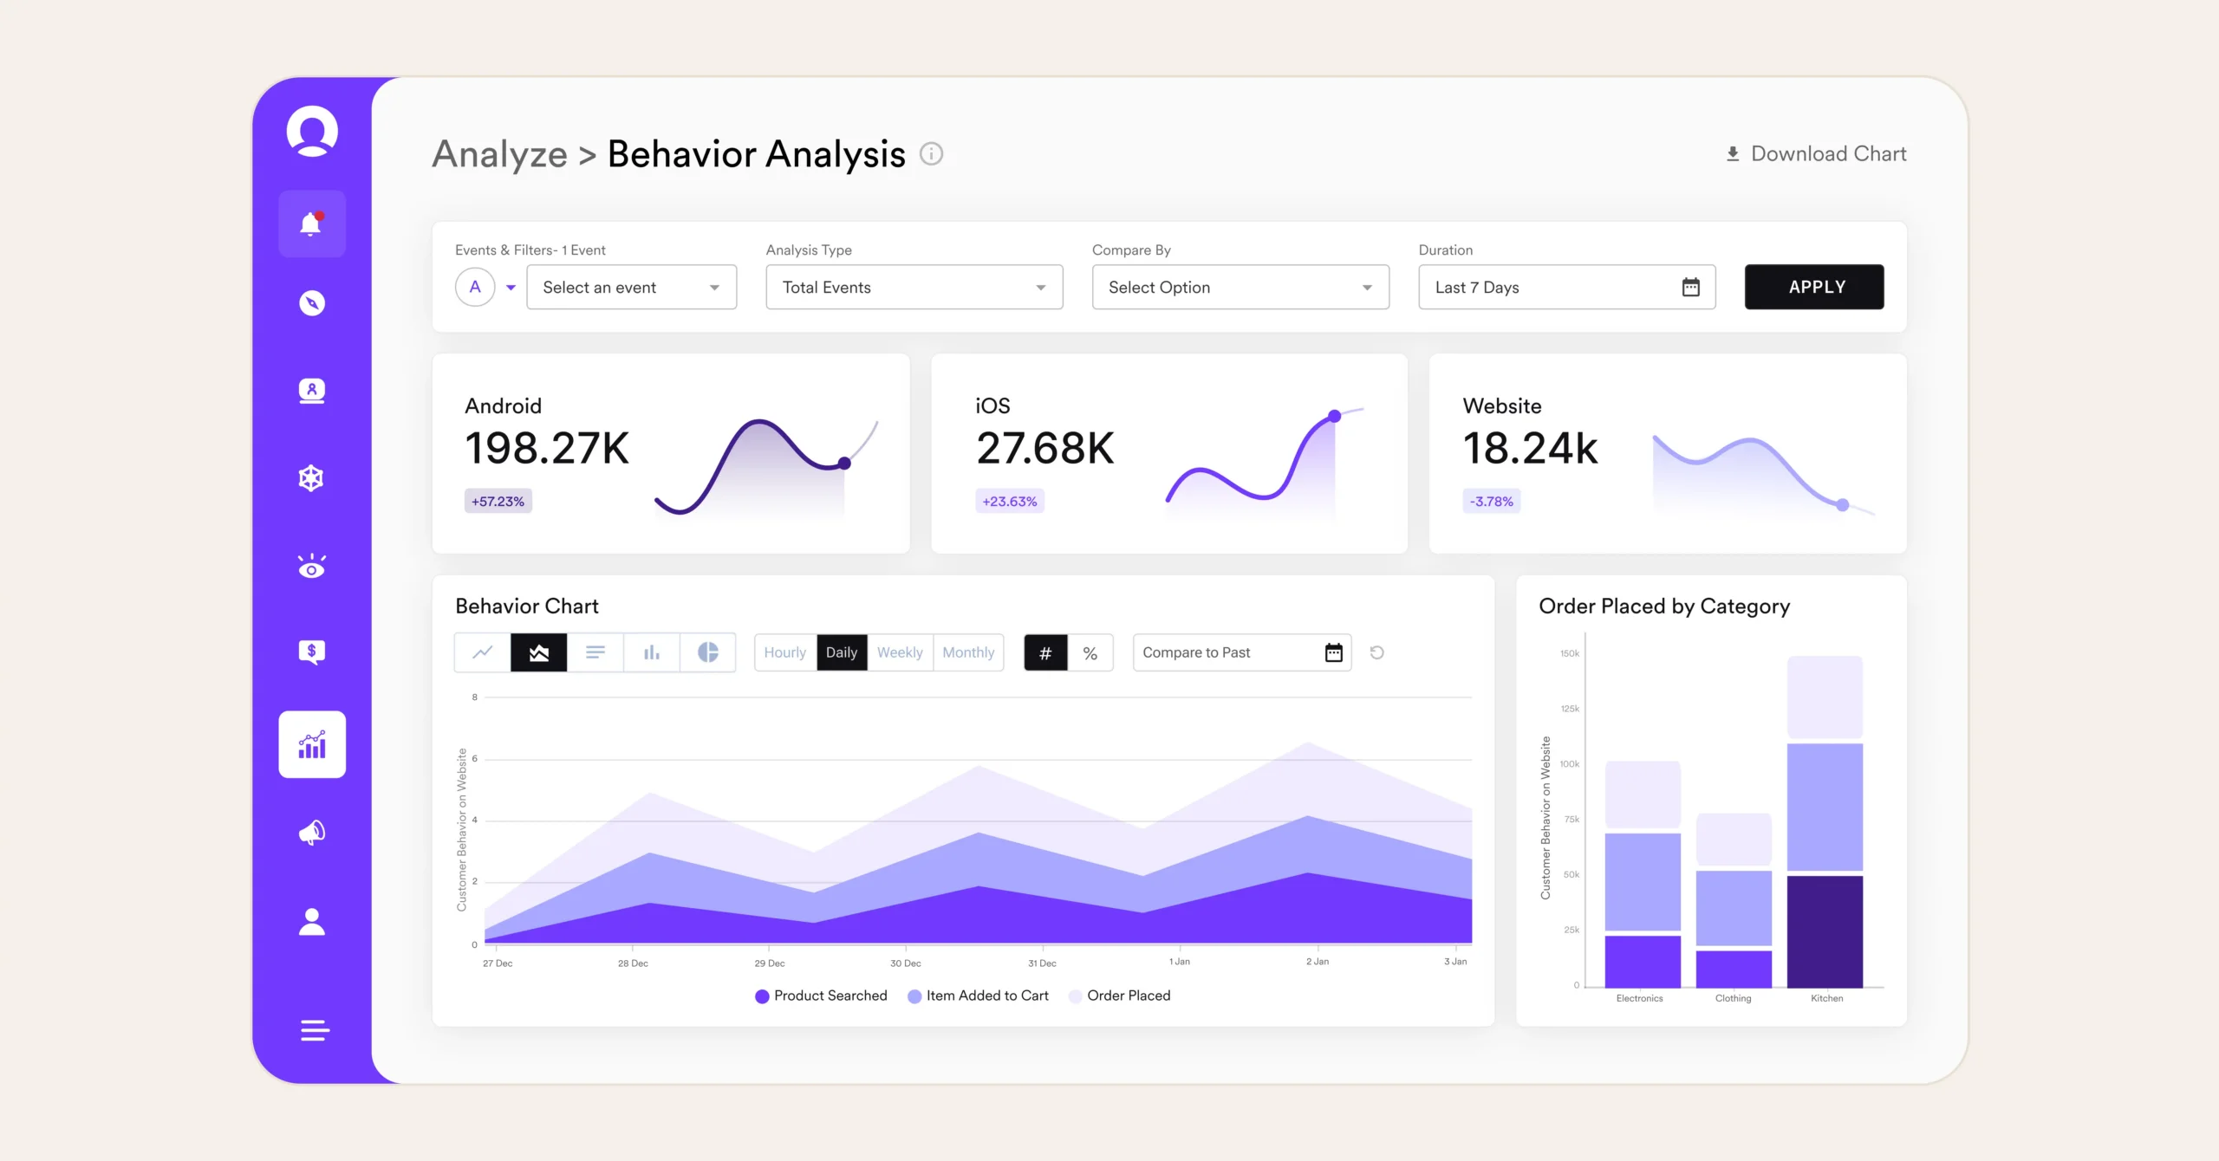Switch to line chart view
The width and height of the screenshot is (2219, 1161).
483,652
